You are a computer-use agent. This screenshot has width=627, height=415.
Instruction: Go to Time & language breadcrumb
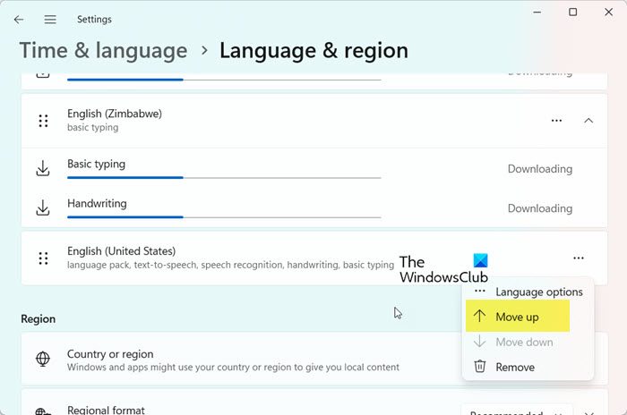[103, 51]
